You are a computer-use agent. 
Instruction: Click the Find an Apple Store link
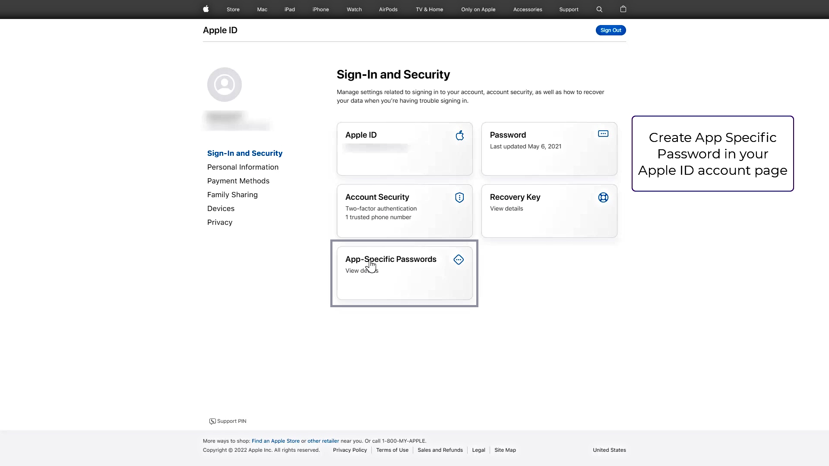tap(275, 441)
